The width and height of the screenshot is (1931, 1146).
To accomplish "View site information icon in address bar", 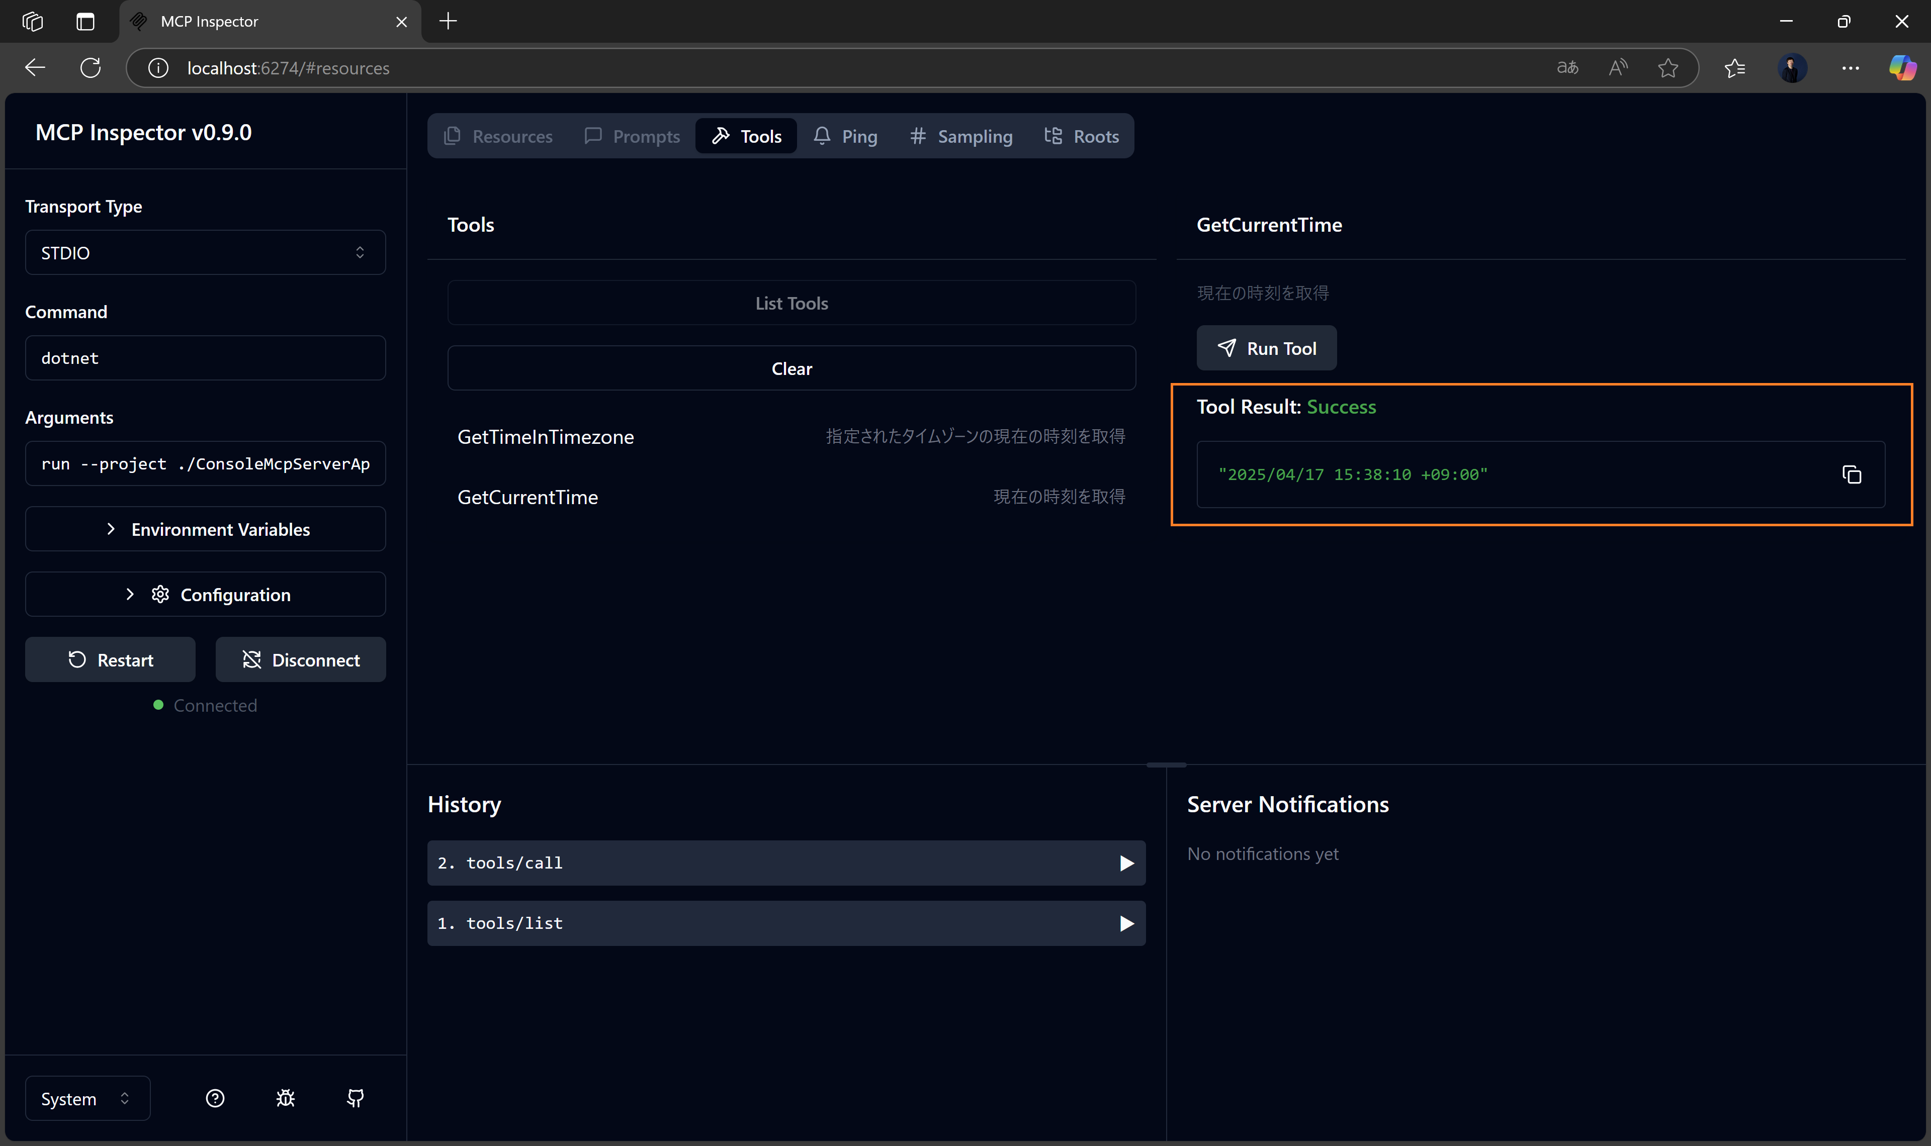I will 158,68.
